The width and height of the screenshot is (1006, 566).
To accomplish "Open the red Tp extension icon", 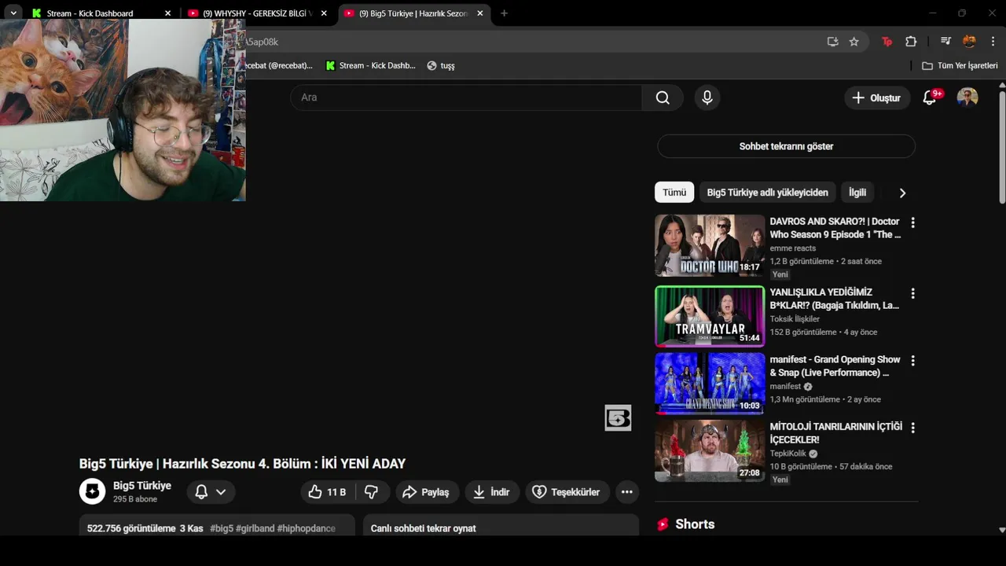I will click(887, 42).
